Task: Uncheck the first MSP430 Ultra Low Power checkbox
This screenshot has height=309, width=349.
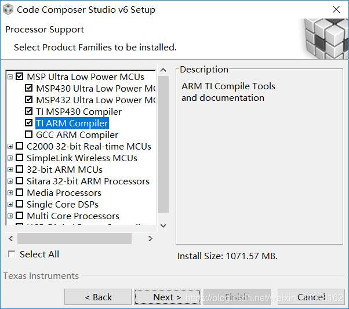Action: coord(29,88)
